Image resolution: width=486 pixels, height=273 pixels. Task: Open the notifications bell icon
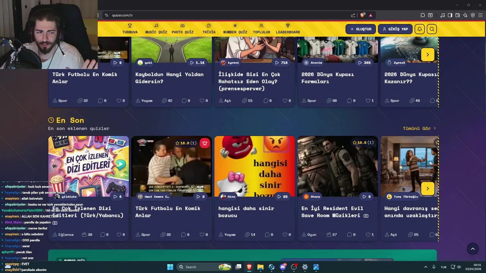pyautogui.click(x=420, y=29)
